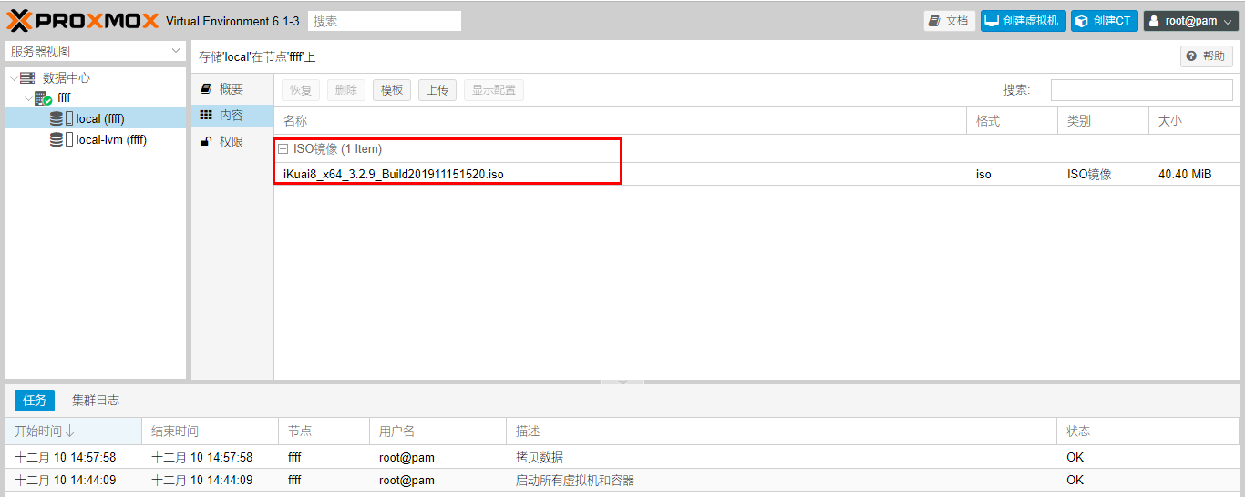Click the 帮助 button

(x=1207, y=56)
